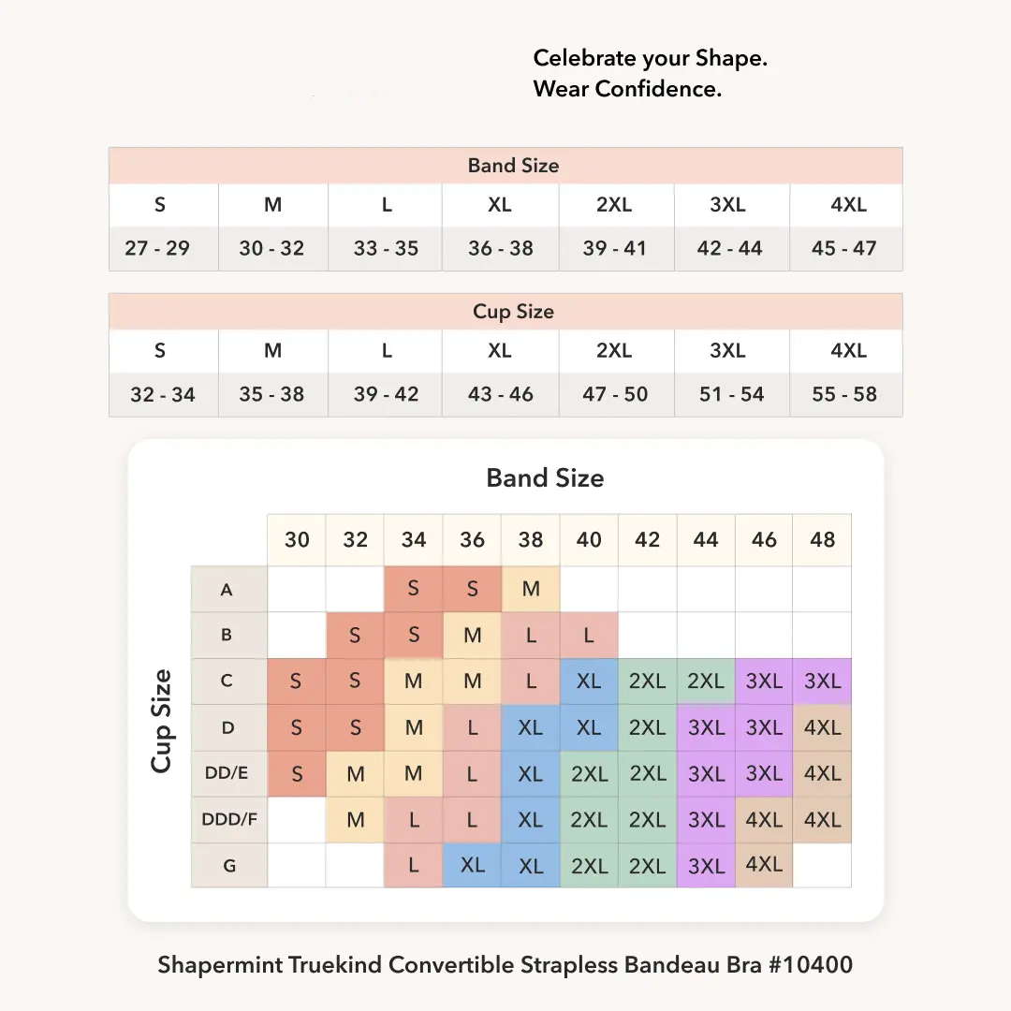This screenshot has width=1011, height=1011.
Task: Select blue XL cell for 36 band, G cup
Action: tap(472, 866)
